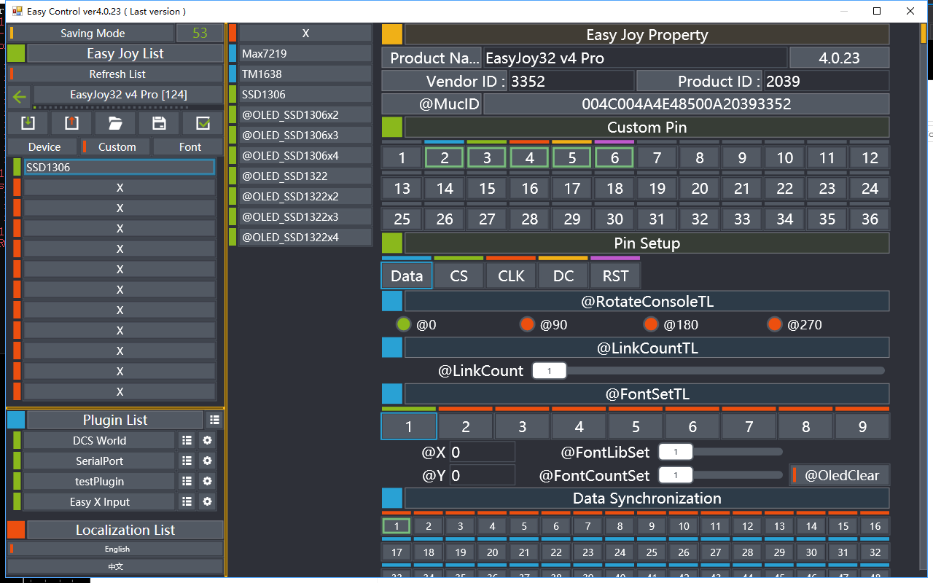Choose @OLED_SSD1306x2 from the list
933x583 pixels.
[305, 114]
